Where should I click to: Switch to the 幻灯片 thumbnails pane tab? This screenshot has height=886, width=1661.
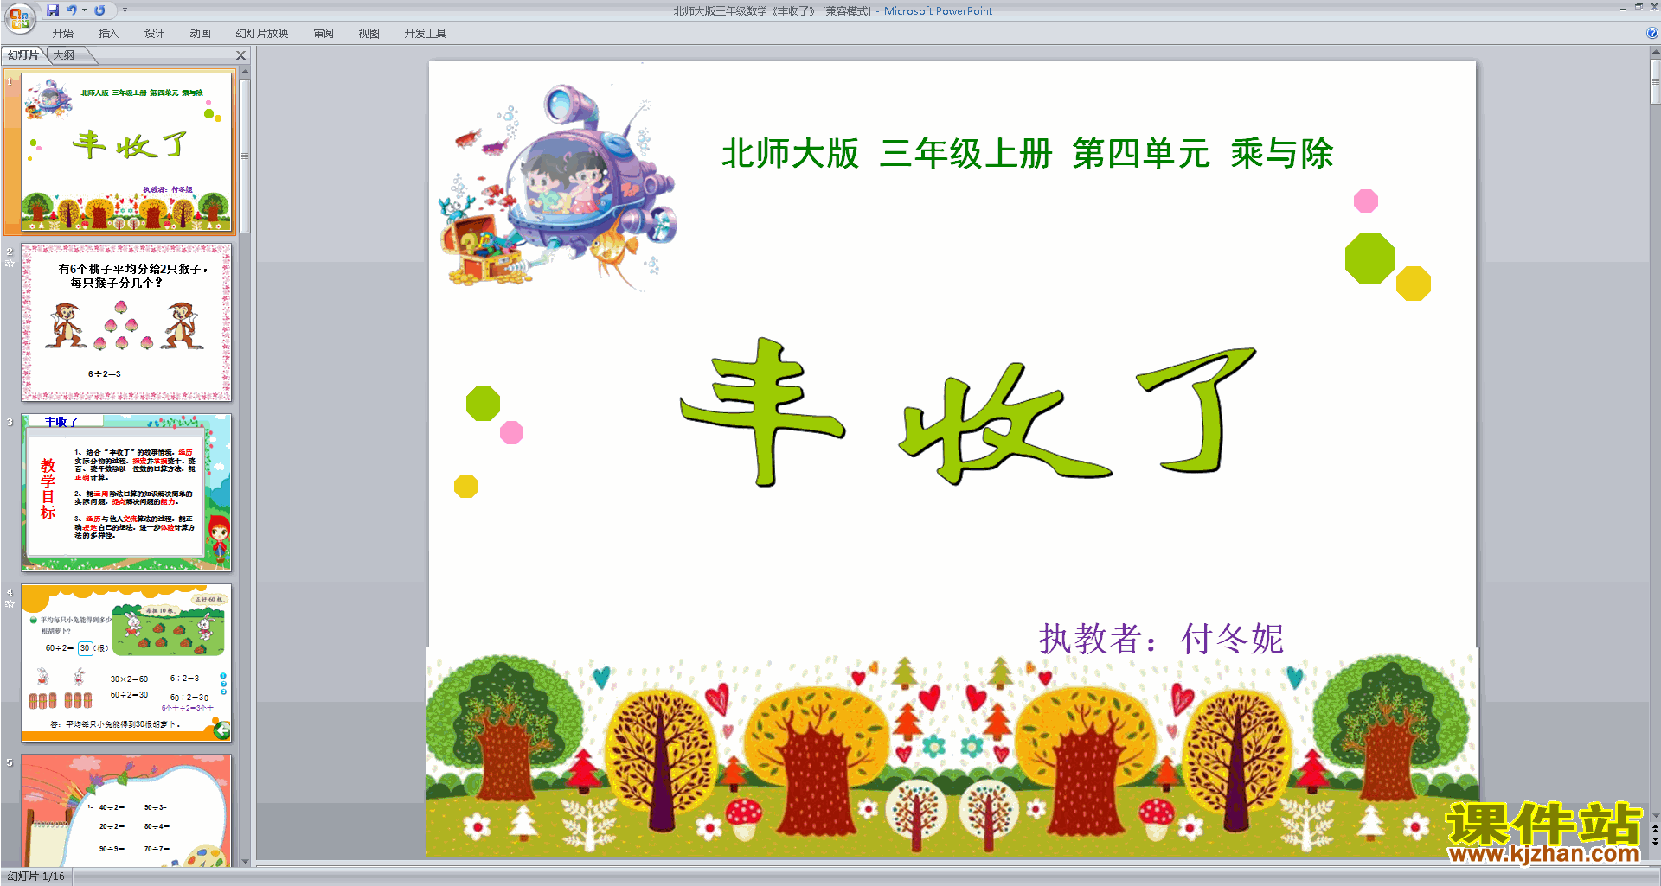click(23, 55)
